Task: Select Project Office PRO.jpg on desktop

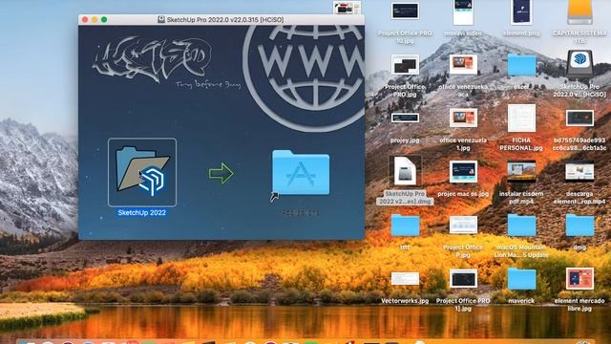Action: [405, 64]
